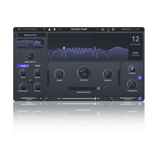Click the modulation waveform display
Screen dimensions: 158x143
[30, 43]
